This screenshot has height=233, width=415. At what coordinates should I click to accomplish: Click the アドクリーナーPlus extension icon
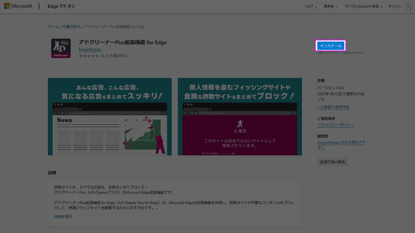point(61,48)
